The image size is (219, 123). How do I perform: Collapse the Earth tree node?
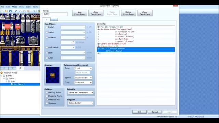point(1,76)
